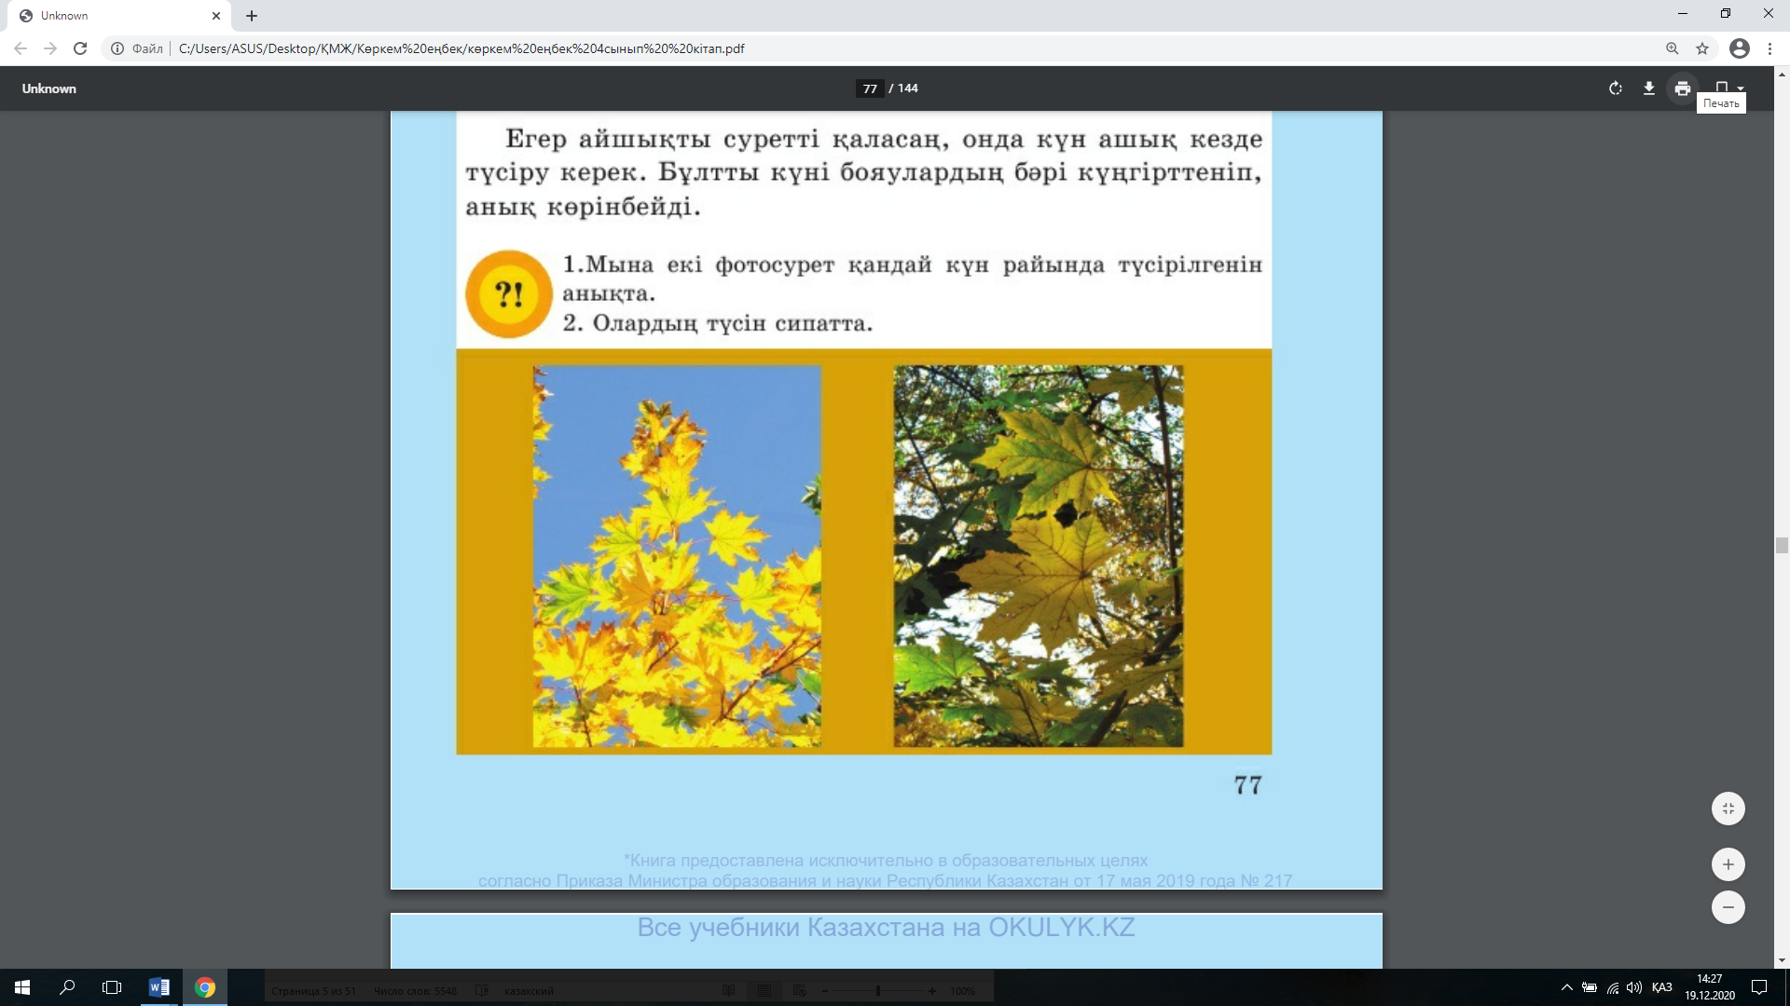Switch to Word from the taskbar
Image resolution: width=1790 pixels, height=1006 pixels.
click(158, 987)
